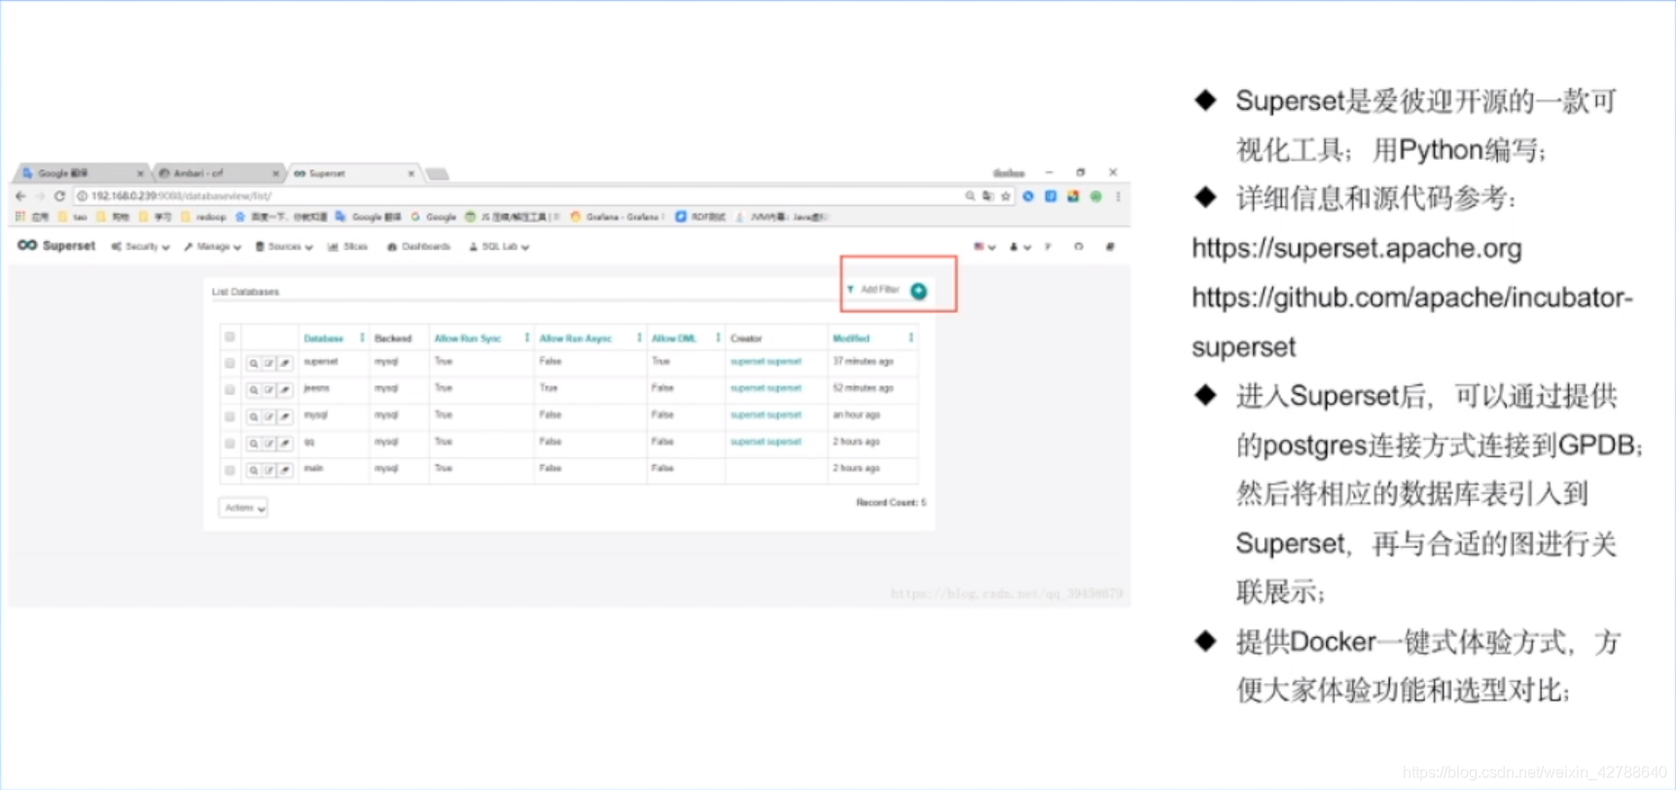Expand the SQL Lab menu
This screenshot has width=1676, height=790.
point(499,247)
